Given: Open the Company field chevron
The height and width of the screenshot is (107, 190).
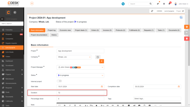Looking at the screenshot, I should (x=90, y=57).
